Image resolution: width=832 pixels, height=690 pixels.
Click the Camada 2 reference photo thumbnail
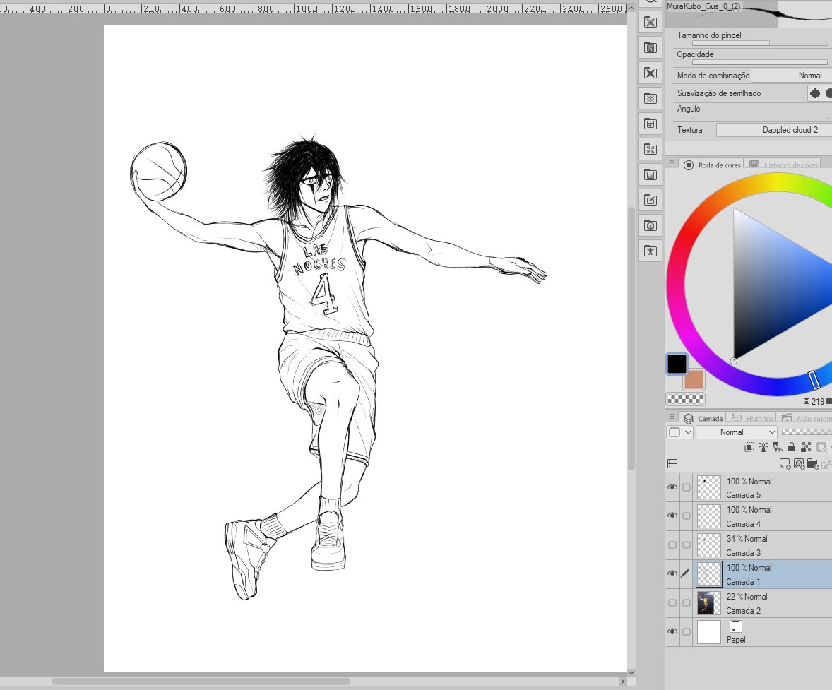(x=709, y=603)
